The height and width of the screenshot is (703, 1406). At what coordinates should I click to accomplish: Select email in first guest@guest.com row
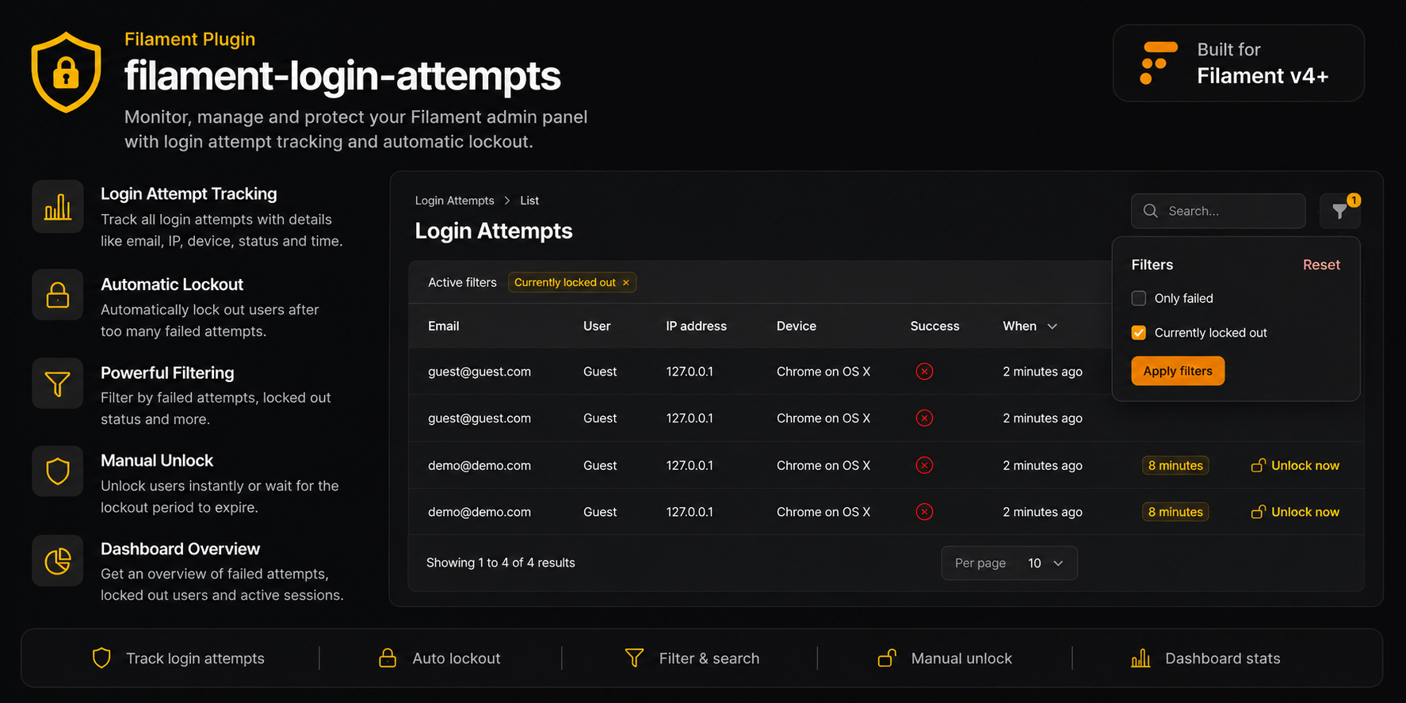point(479,372)
